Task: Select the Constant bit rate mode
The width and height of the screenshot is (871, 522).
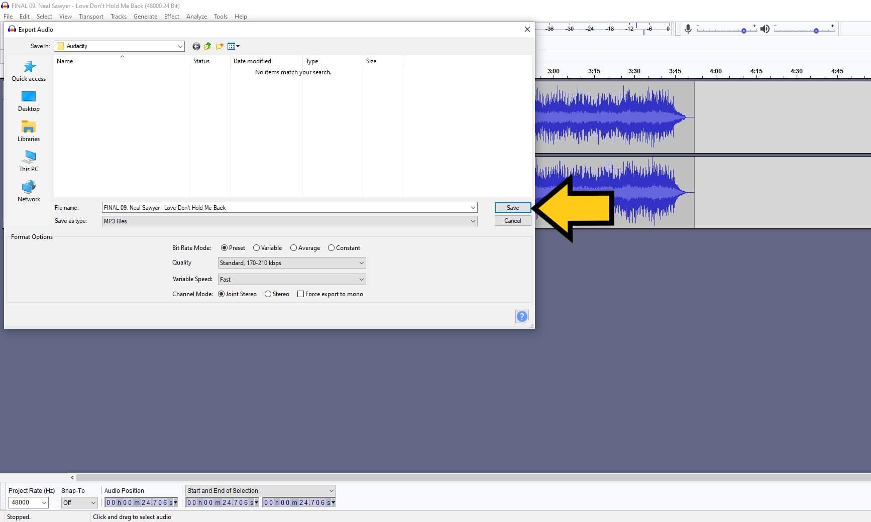Action: click(332, 247)
